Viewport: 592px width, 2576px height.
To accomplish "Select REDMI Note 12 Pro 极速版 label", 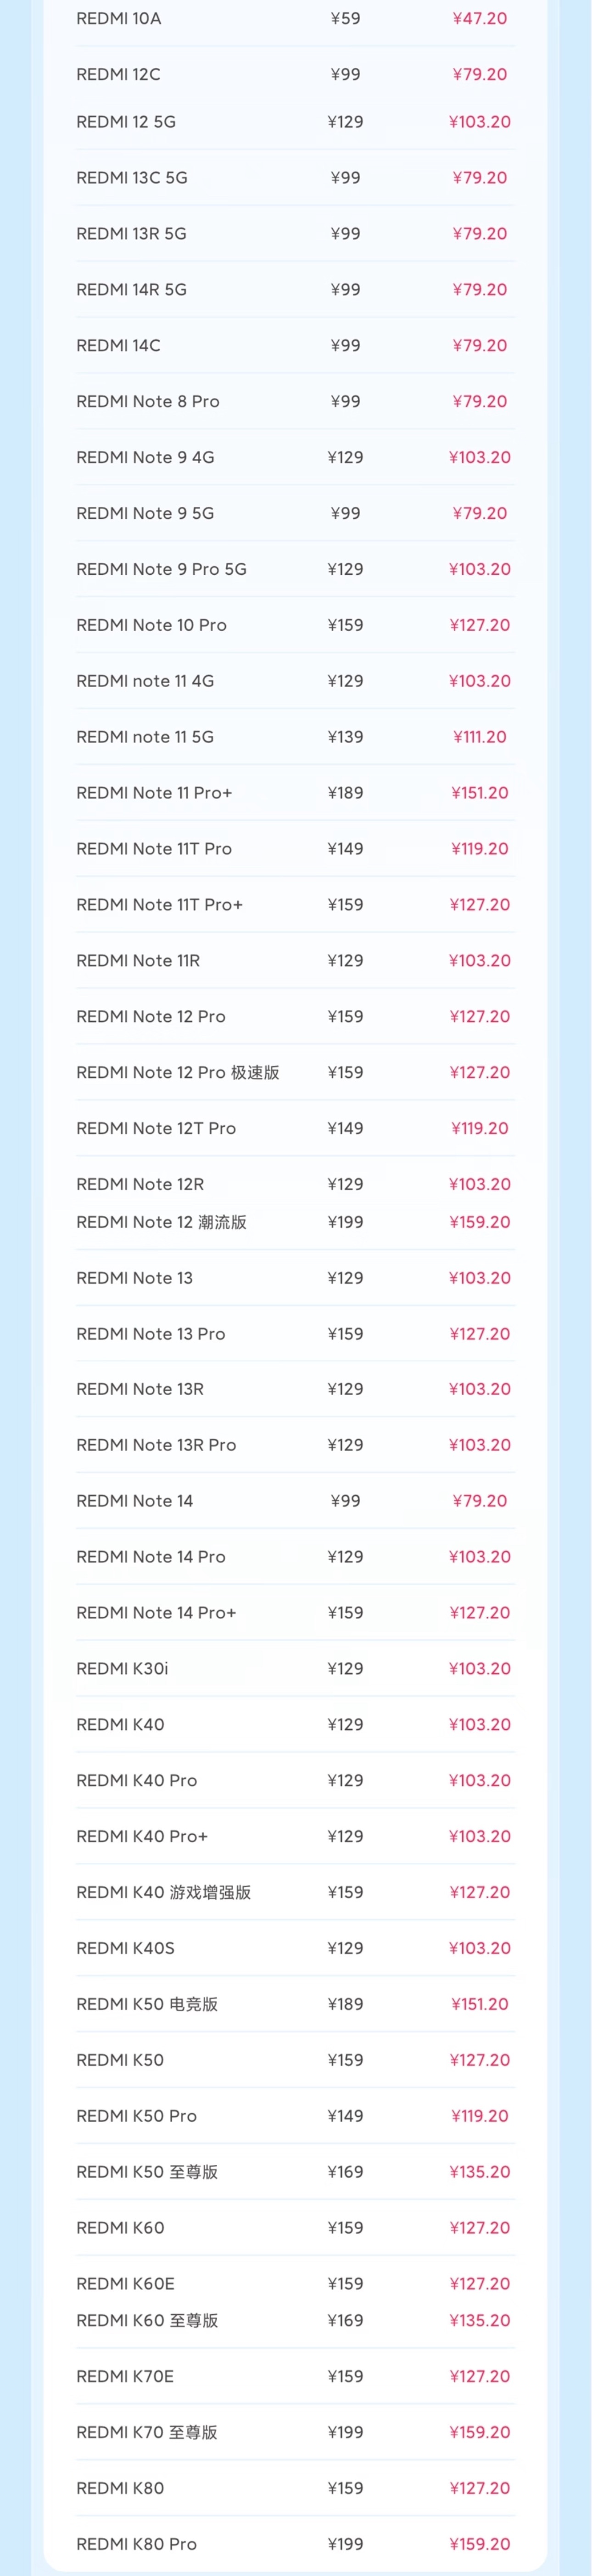I will coord(178,1072).
